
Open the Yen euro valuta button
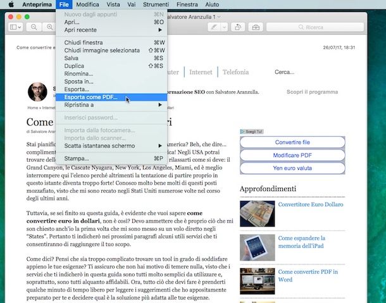(x=292, y=169)
